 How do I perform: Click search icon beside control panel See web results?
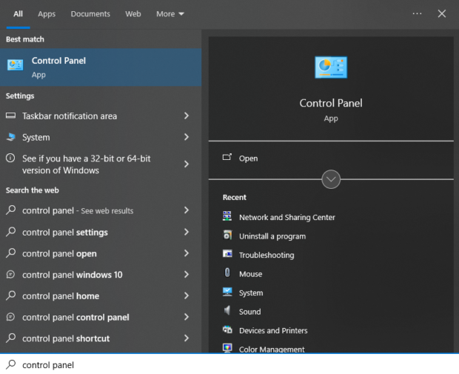tap(11, 210)
